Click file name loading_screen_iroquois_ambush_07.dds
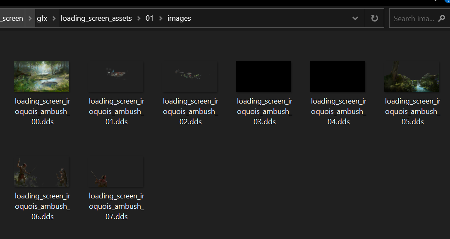 click(x=117, y=206)
